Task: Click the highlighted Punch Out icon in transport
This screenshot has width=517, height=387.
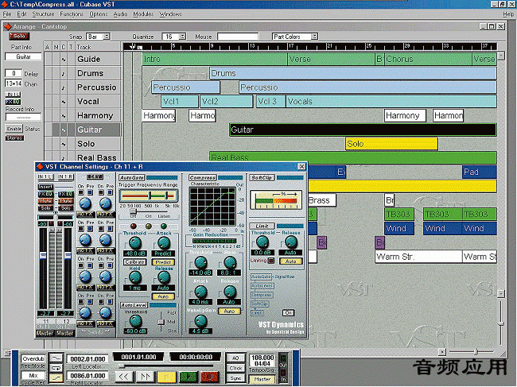Action: point(56,378)
